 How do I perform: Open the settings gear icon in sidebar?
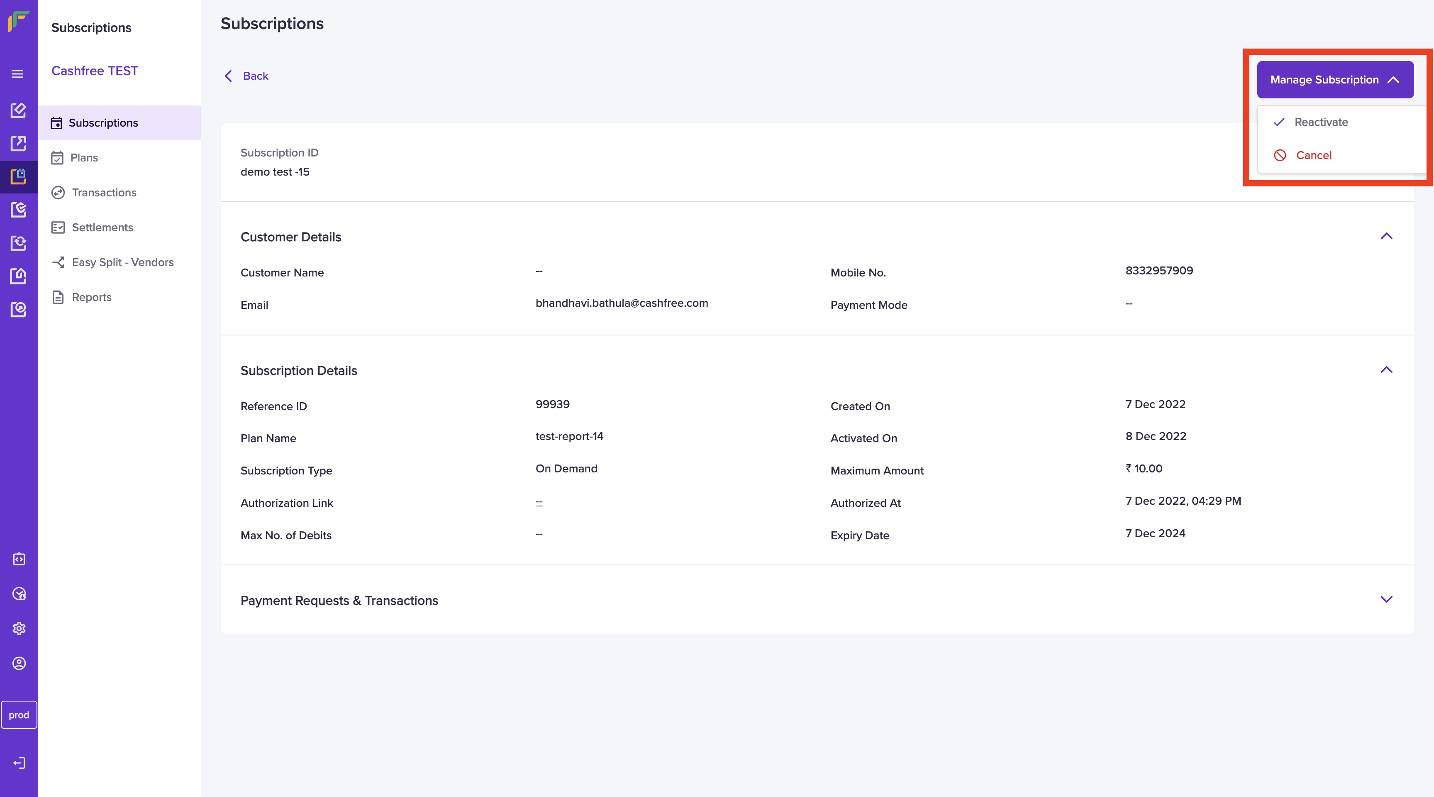tap(19, 628)
